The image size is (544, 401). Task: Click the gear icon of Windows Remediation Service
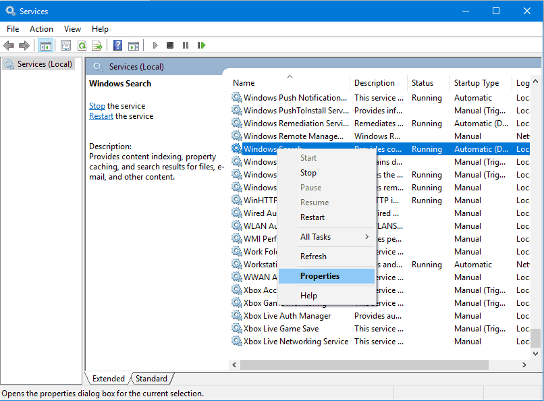[x=237, y=123]
